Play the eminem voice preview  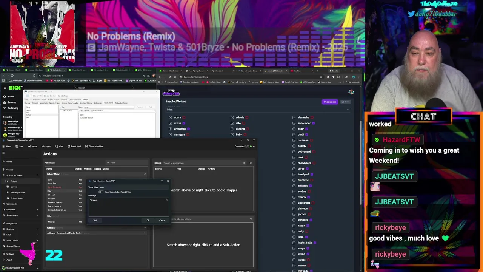pos(294,186)
